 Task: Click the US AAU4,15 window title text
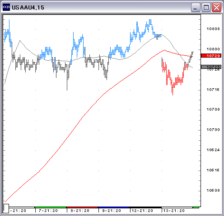click(x=28, y=8)
